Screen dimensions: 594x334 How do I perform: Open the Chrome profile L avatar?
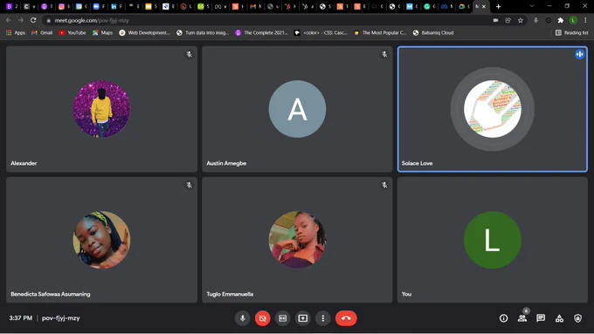(x=573, y=20)
